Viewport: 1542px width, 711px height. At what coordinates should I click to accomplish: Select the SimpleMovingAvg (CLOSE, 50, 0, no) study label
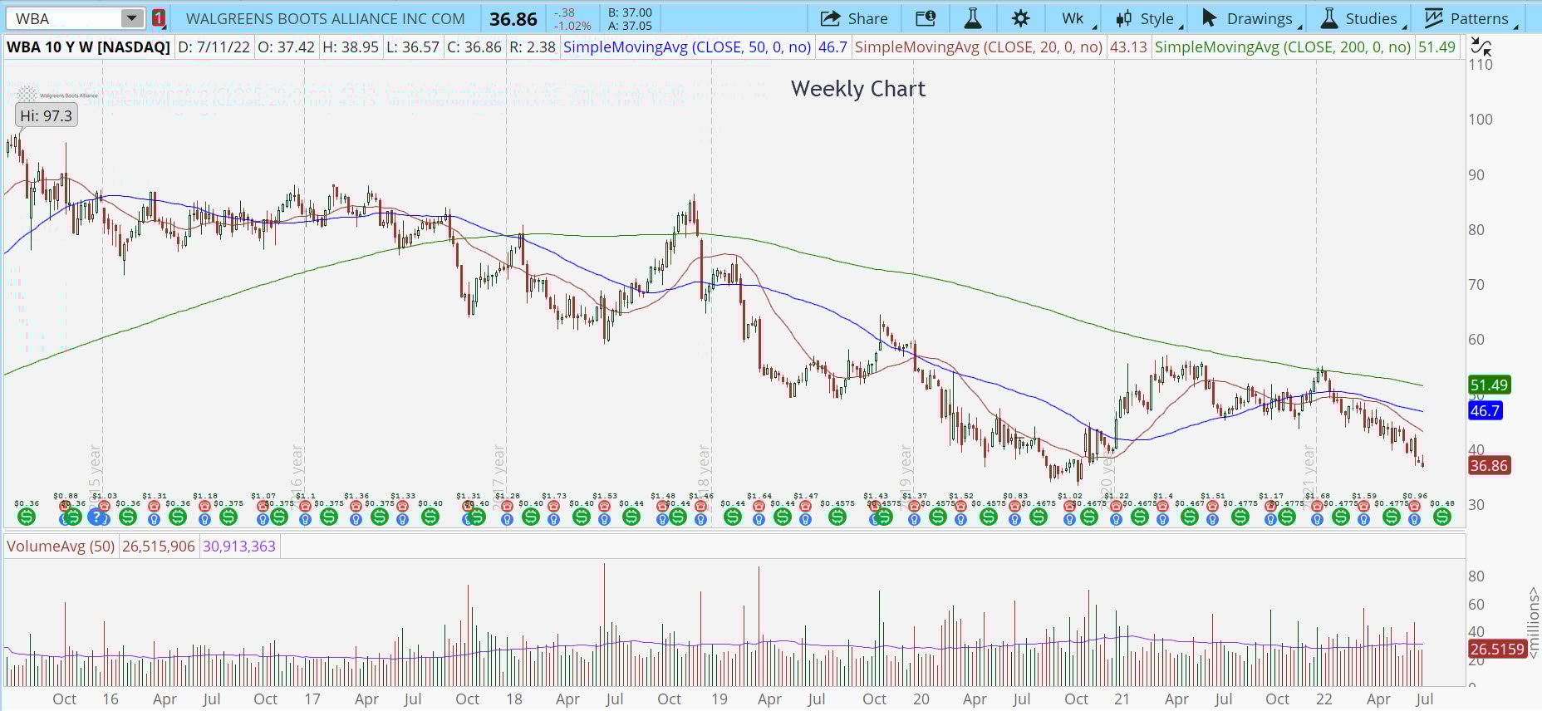click(687, 47)
